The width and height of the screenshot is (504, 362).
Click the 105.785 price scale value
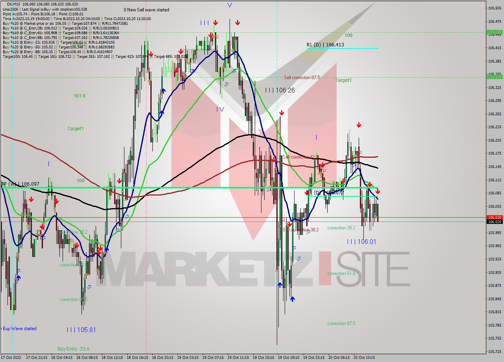495,325
